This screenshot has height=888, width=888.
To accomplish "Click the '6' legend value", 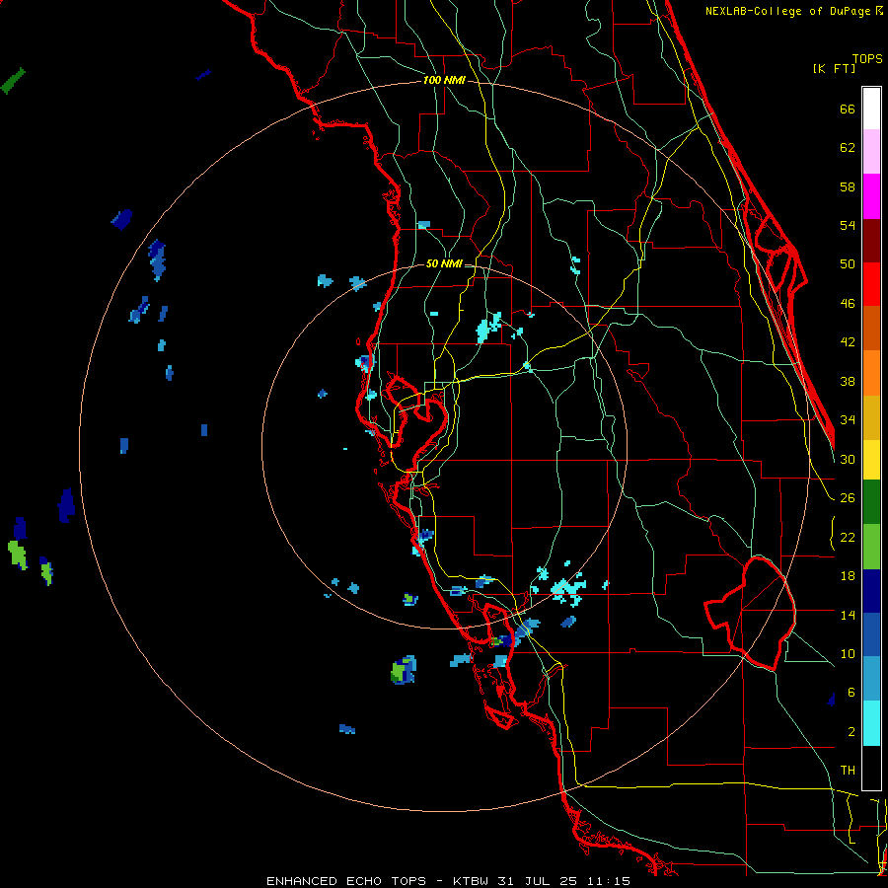I will point(851,693).
